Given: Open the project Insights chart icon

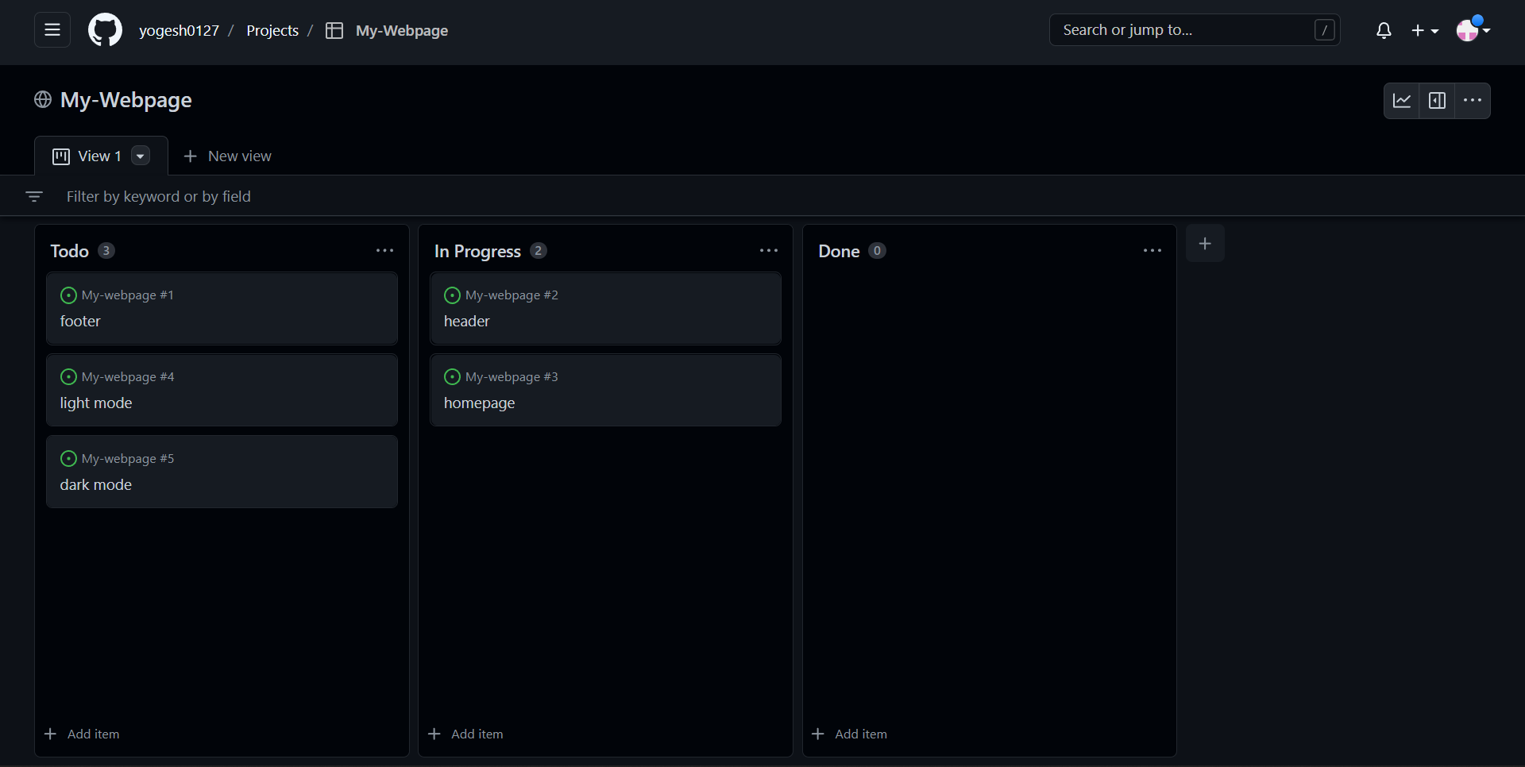Looking at the screenshot, I should pos(1402,100).
